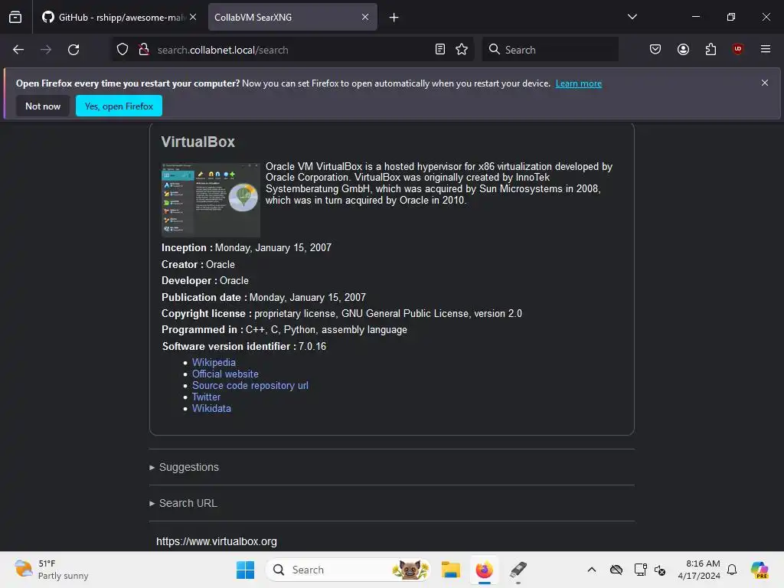Show site security padlock info
Viewport: 784px width, 588px height.
coord(144,50)
